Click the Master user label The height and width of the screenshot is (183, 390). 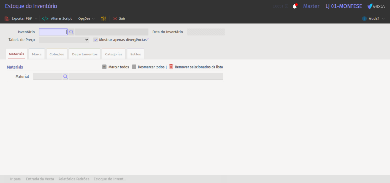(x=311, y=6)
